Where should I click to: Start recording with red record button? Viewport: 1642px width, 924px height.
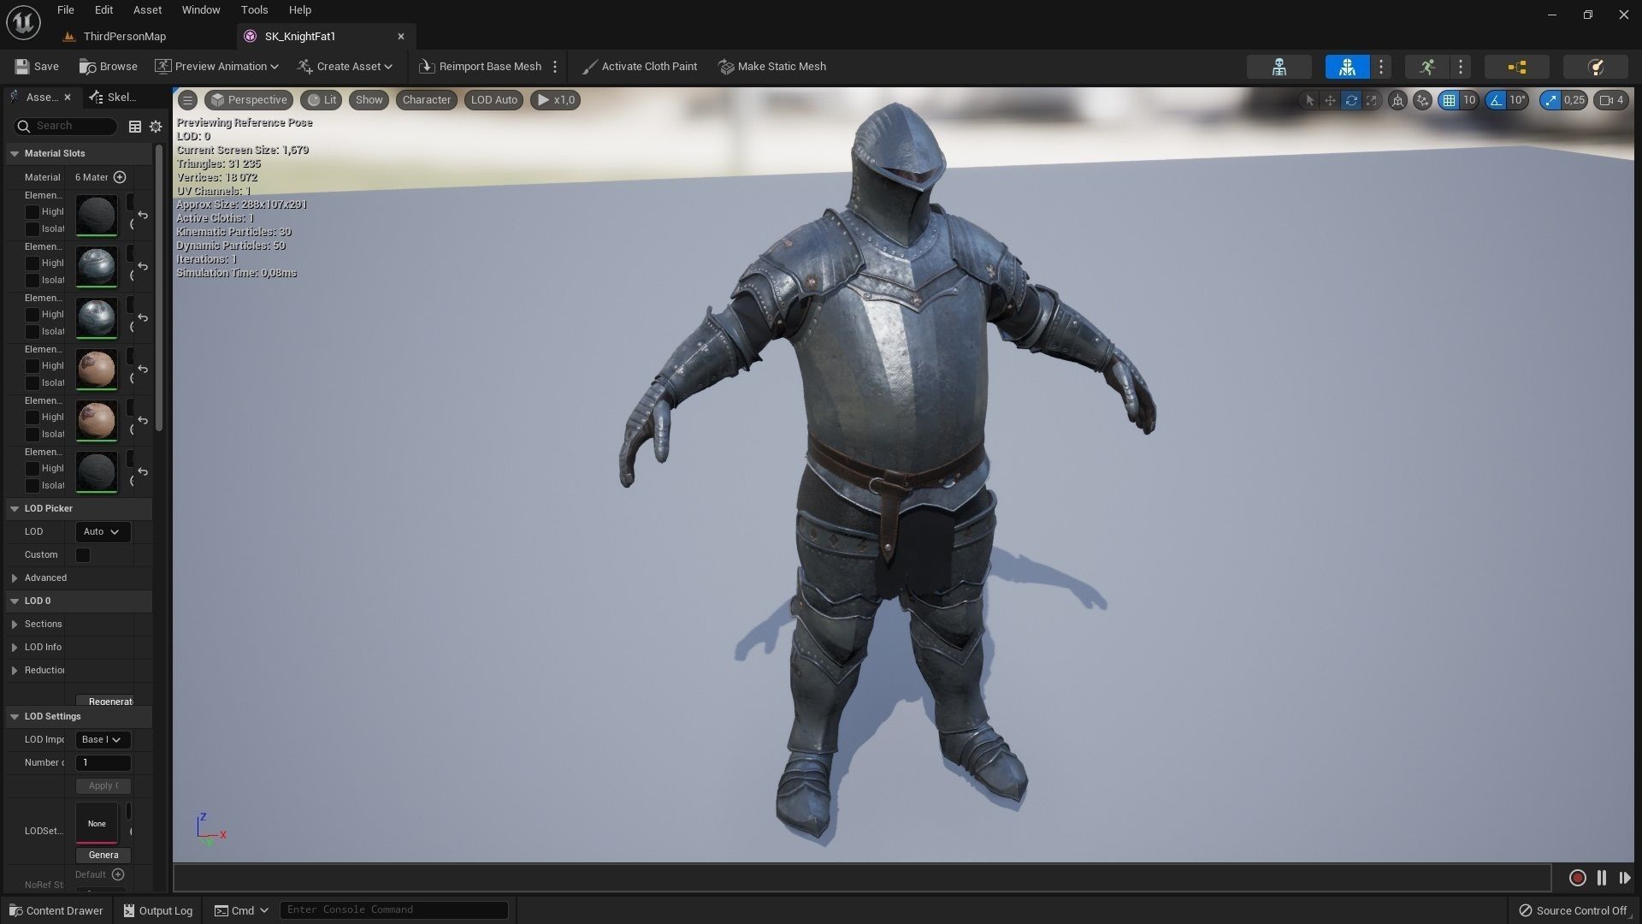tap(1578, 878)
